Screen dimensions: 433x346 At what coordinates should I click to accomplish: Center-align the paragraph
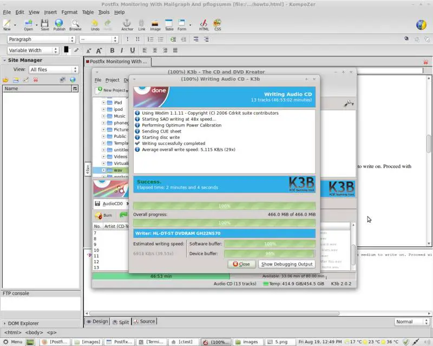(155, 50)
